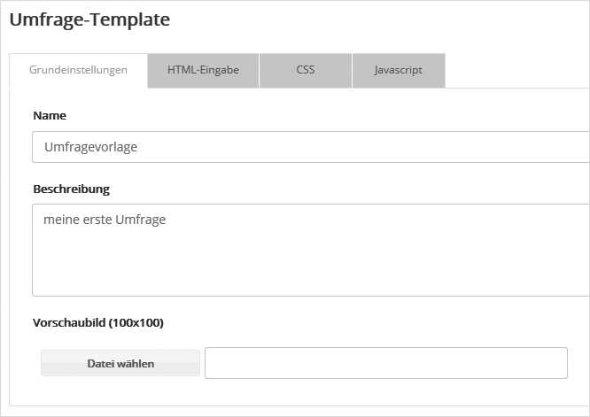Focus the Name input field
The image size is (590, 417).
click(310, 147)
